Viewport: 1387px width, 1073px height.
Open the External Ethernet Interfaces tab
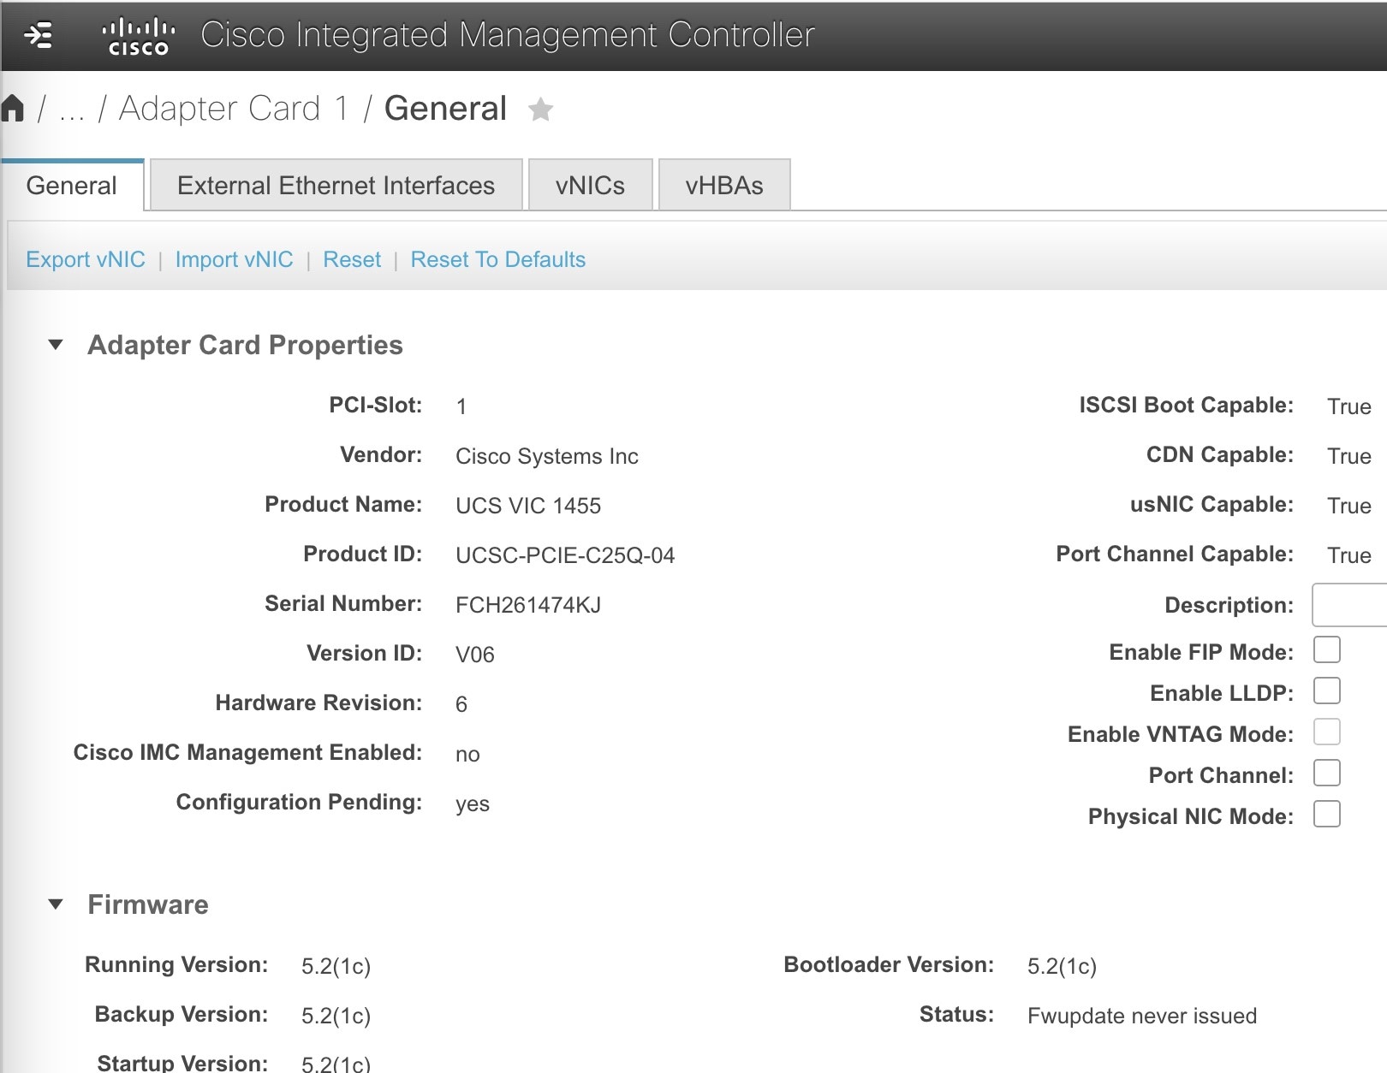point(336,184)
